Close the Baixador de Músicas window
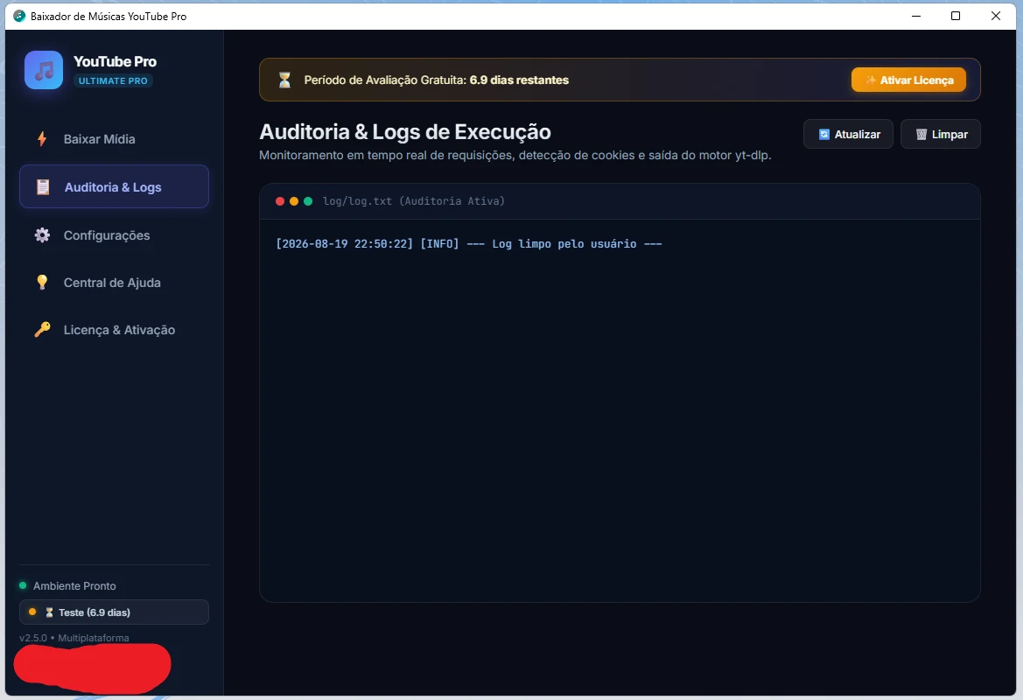Image resolution: width=1023 pixels, height=700 pixels. 996,17
